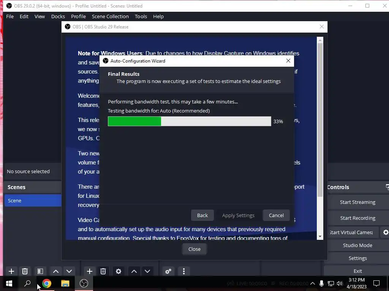Image resolution: width=389 pixels, height=291 pixels.
Task: Click Exit in Controls panel
Action: point(357,271)
